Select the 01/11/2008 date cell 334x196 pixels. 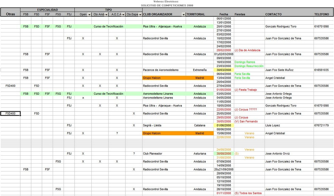(x=224, y=193)
